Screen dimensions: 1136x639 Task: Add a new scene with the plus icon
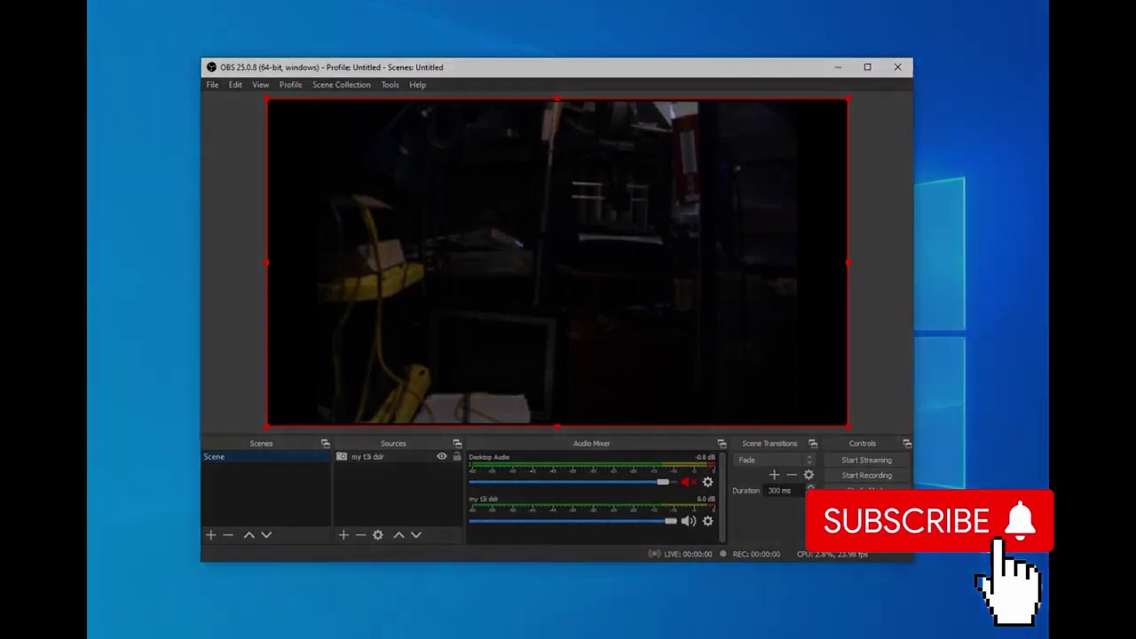211,535
